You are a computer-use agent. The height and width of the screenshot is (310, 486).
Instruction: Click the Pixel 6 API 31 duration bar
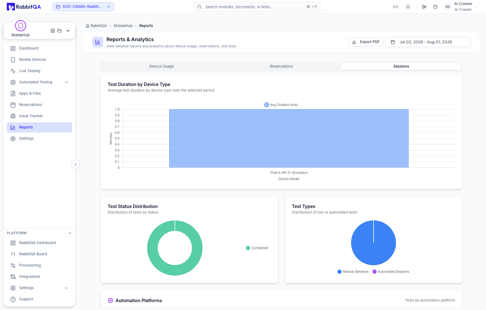click(x=289, y=139)
